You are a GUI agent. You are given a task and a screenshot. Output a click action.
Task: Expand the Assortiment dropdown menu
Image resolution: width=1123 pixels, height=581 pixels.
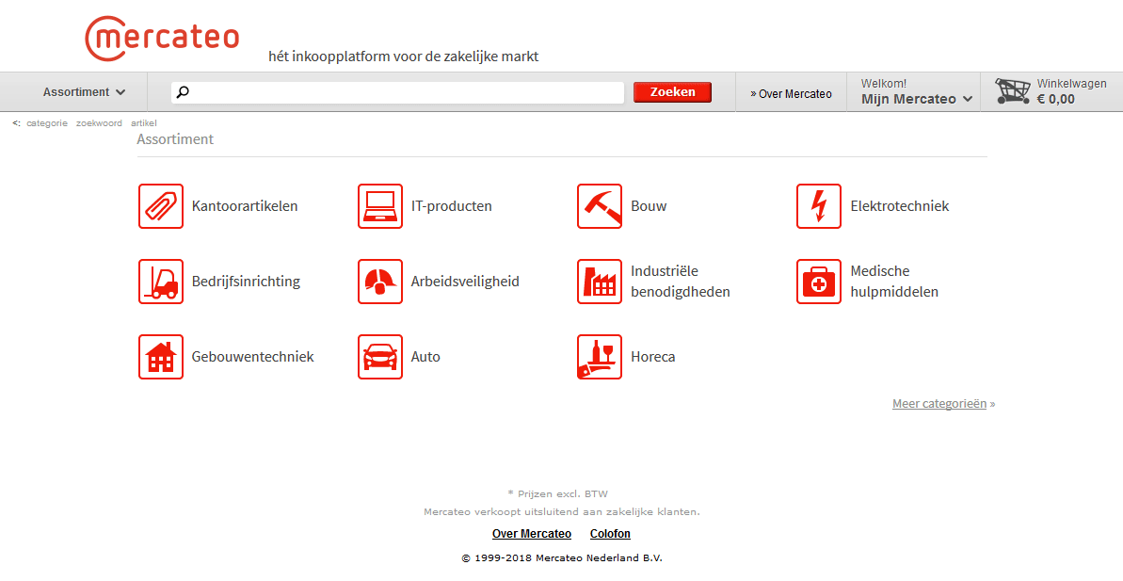click(84, 91)
